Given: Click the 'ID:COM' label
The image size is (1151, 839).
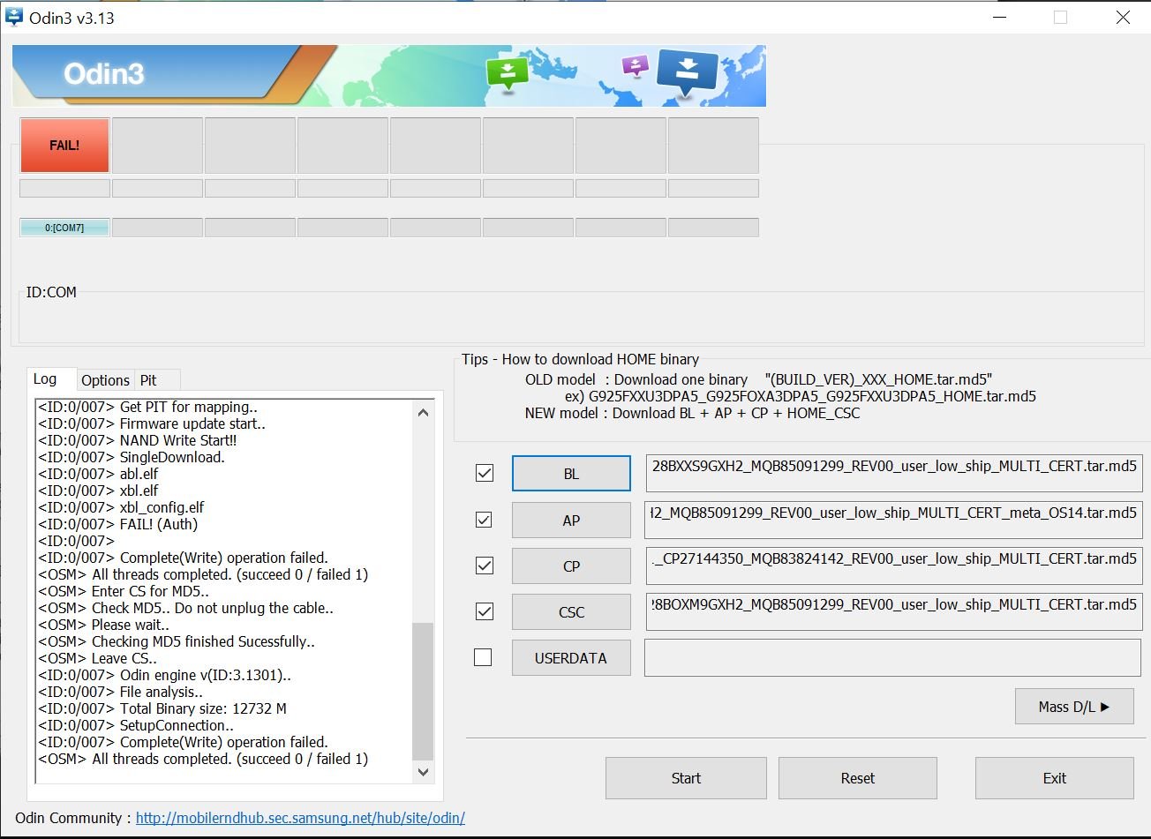Looking at the screenshot, I should click(51, 292).
